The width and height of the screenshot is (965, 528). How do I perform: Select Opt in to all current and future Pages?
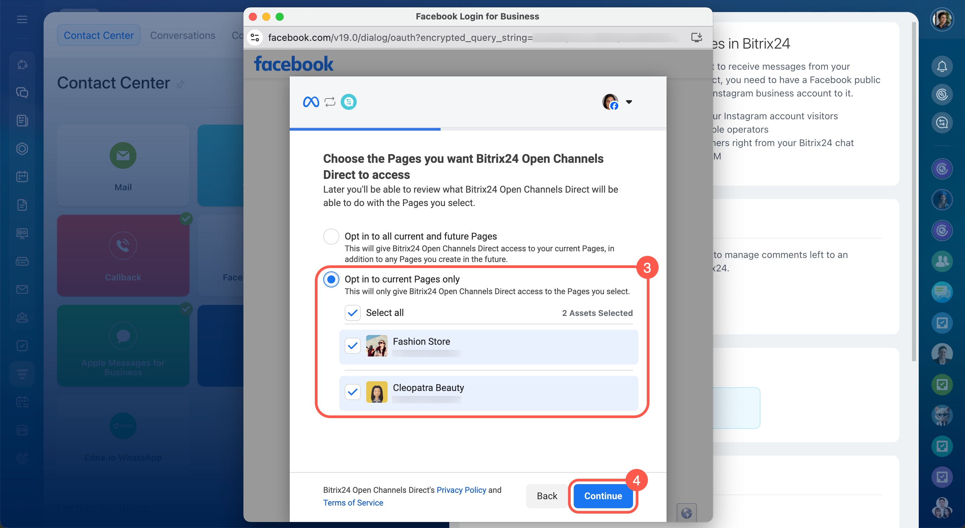[331, 237]
